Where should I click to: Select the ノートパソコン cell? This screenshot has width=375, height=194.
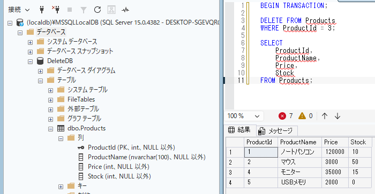(x=299, y=152)
